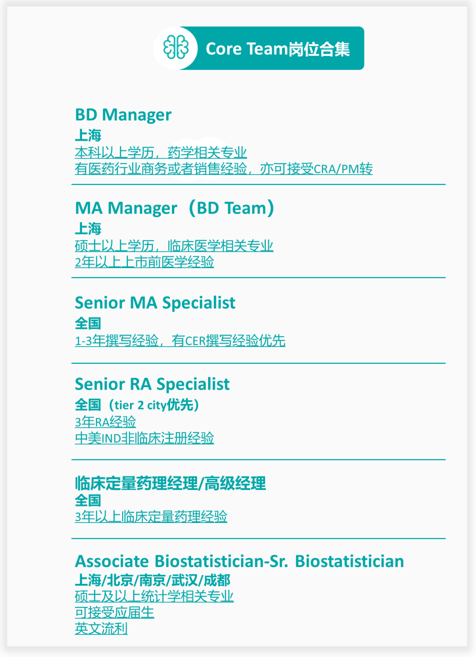Click link 本科以上学历，药学相关专业

click(161, 153)
